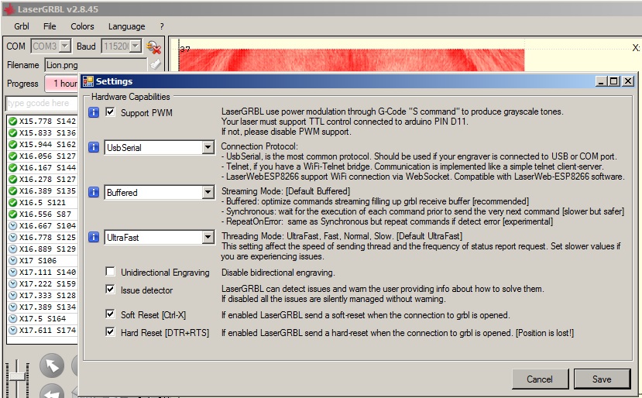Select gcode row X16.056 S127
Image resolution: width=642 pixels, height=398 pixels.
43,156
